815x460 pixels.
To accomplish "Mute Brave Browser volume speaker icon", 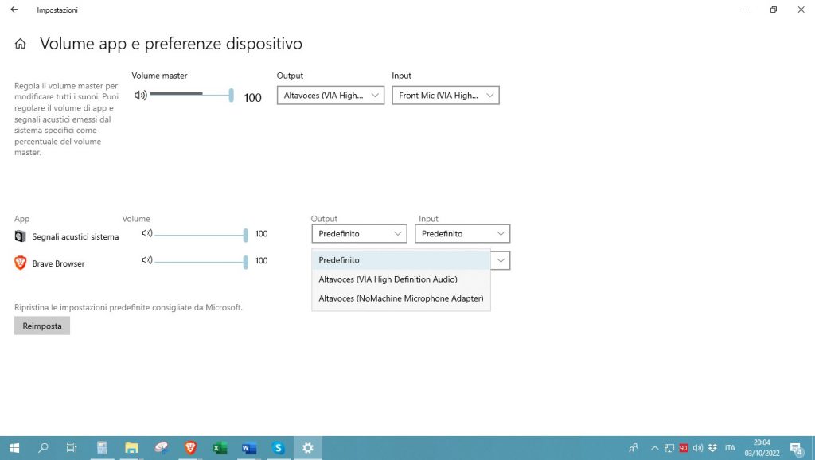I will [x=146, y=260].
